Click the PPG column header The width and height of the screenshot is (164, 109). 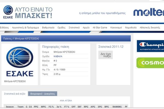pyautogui.click(x=36, y=107)
